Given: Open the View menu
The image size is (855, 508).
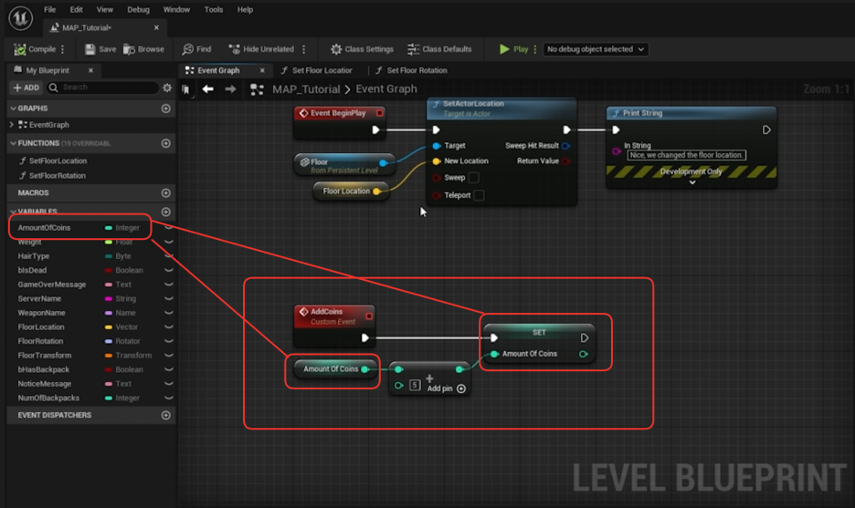Looking at the screenshot, I should click(105, 9).
